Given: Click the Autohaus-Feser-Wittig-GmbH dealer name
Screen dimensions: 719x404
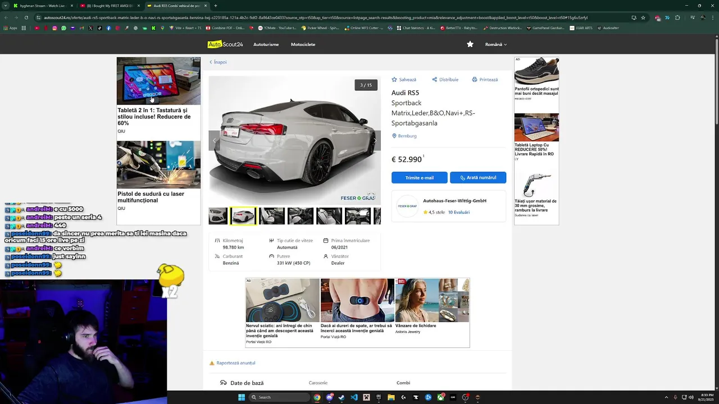Looking at the screenshot, I should 454,201.
